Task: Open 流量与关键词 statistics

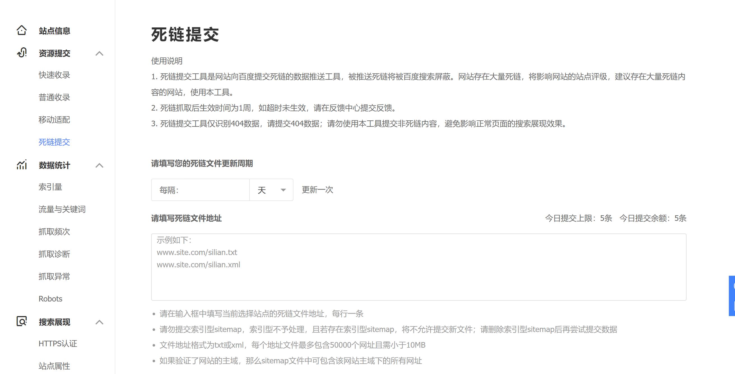Action: [x=62, y=209]
